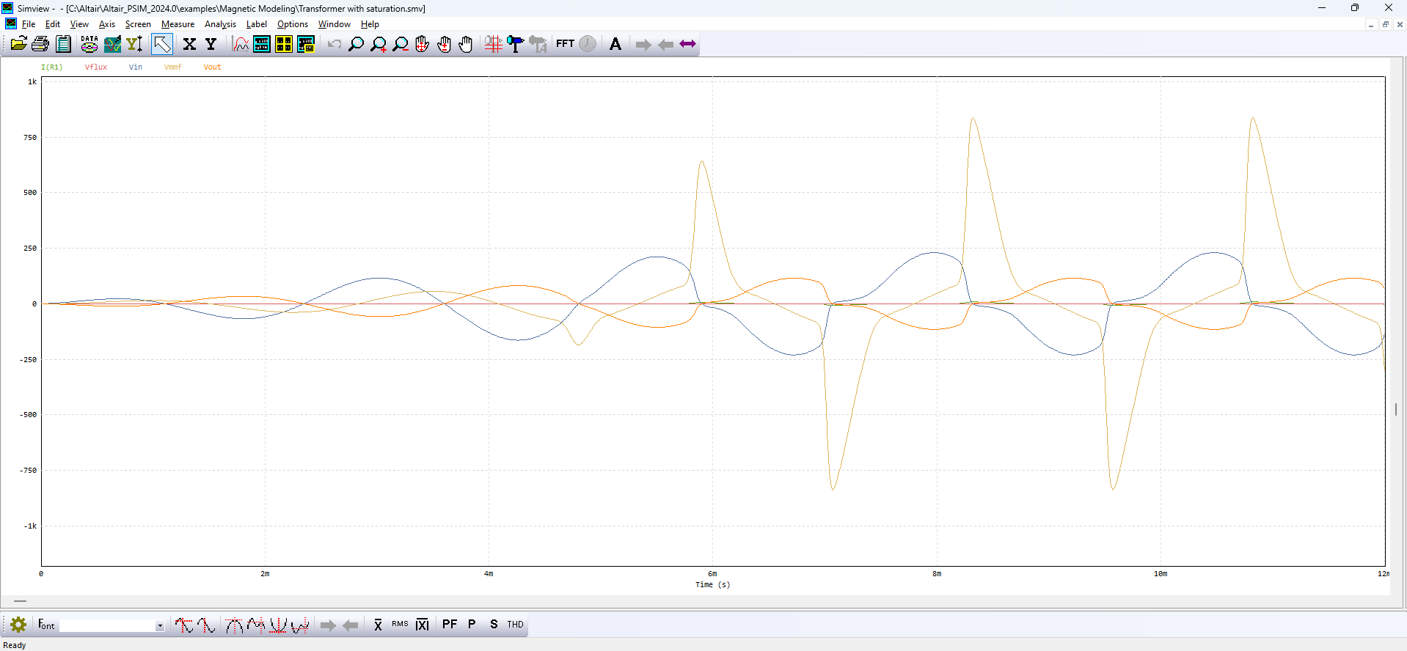The width and height of the screenshot is (1407, 651).
Task: Run FFT analysis
Action: [565, 44]
